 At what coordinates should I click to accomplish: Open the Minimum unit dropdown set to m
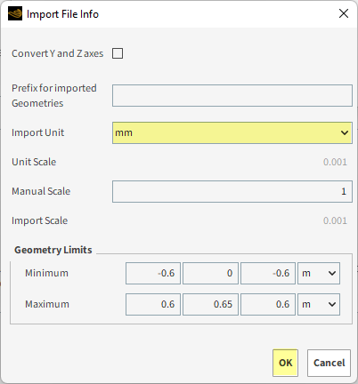click(x=319, y=273)
